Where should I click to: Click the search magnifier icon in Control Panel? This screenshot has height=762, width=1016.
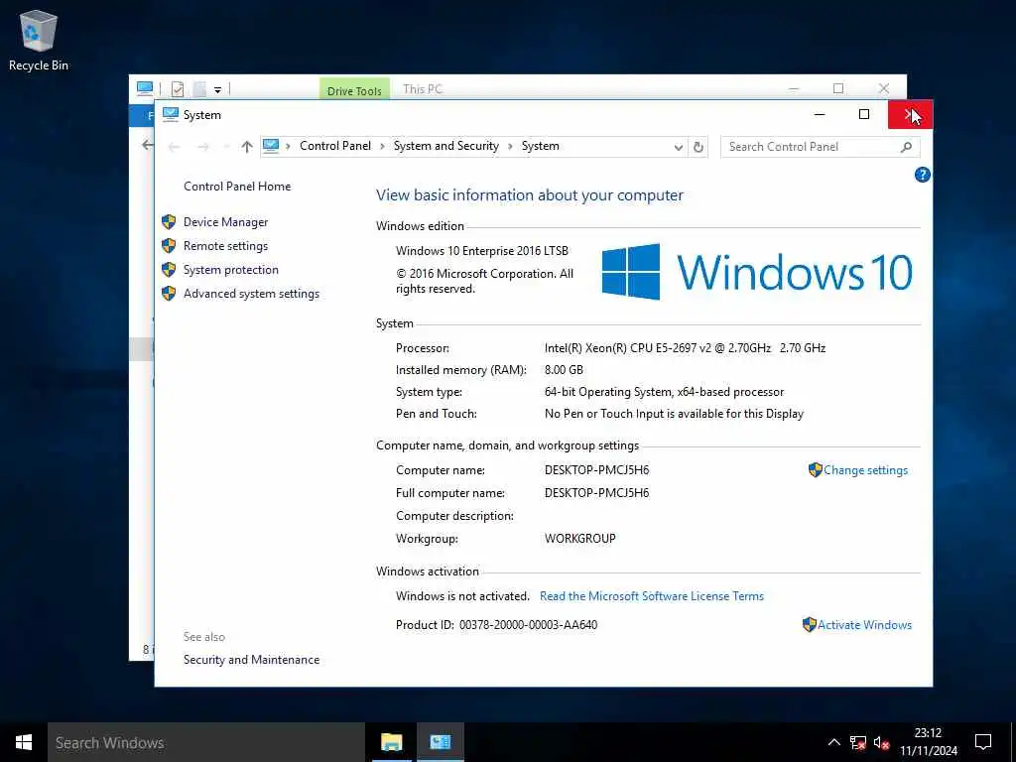coord(906,147)
